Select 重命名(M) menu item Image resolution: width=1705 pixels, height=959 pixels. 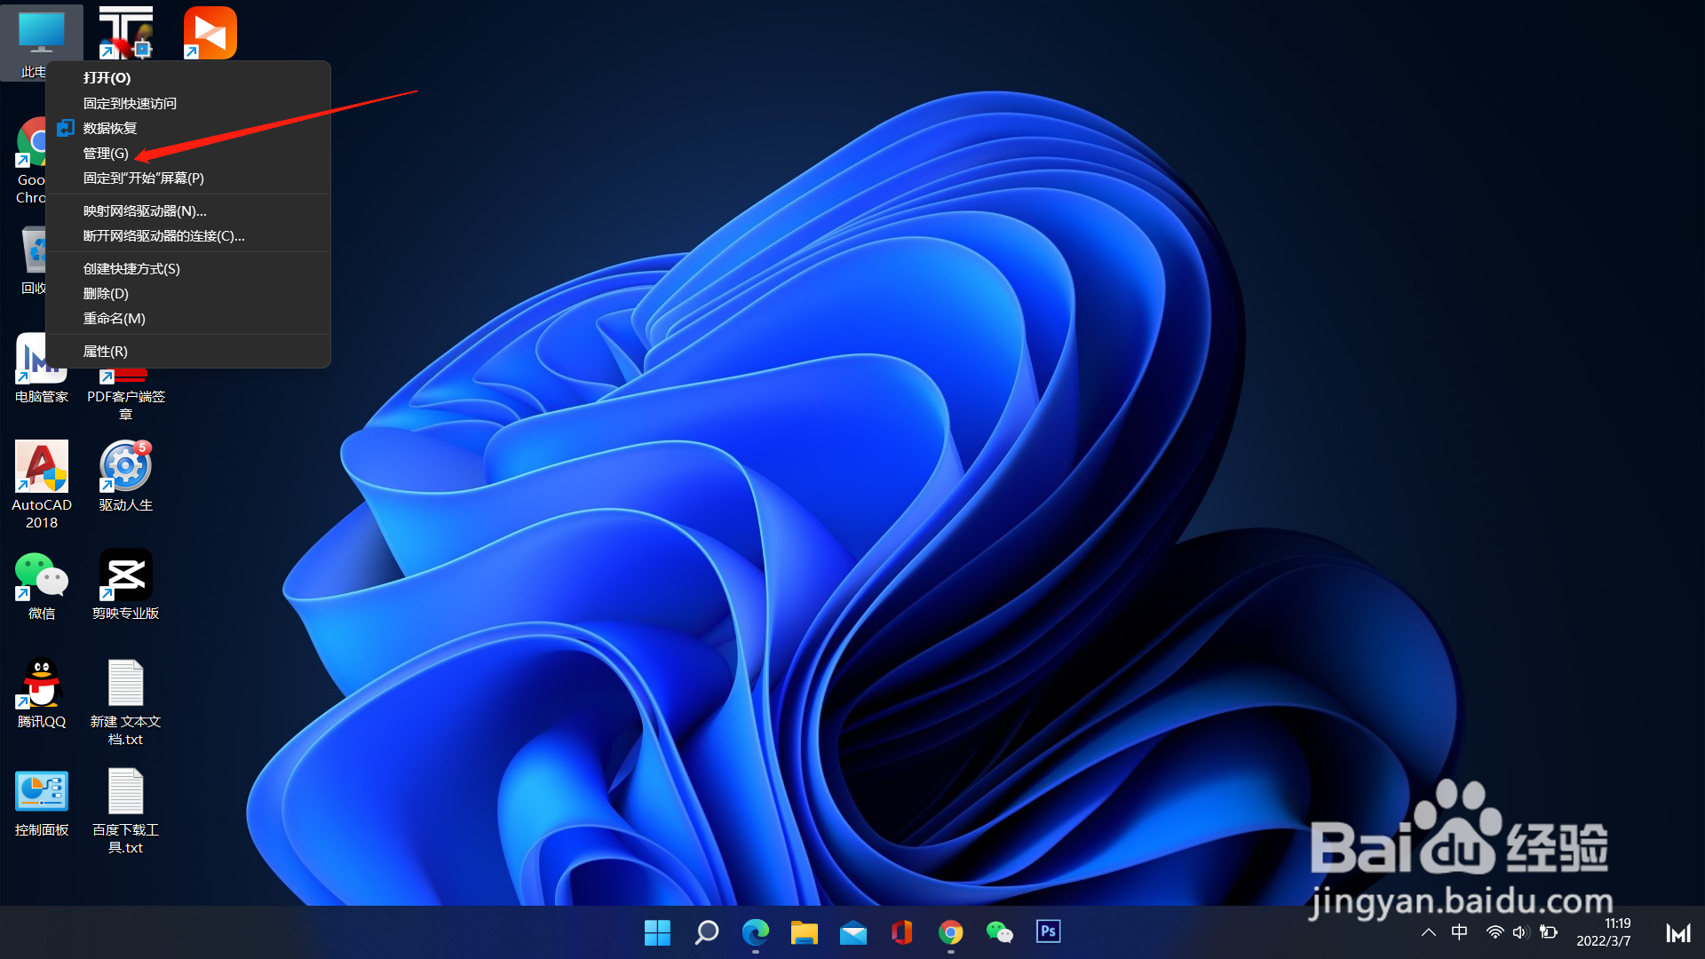[x=188, y=318]
